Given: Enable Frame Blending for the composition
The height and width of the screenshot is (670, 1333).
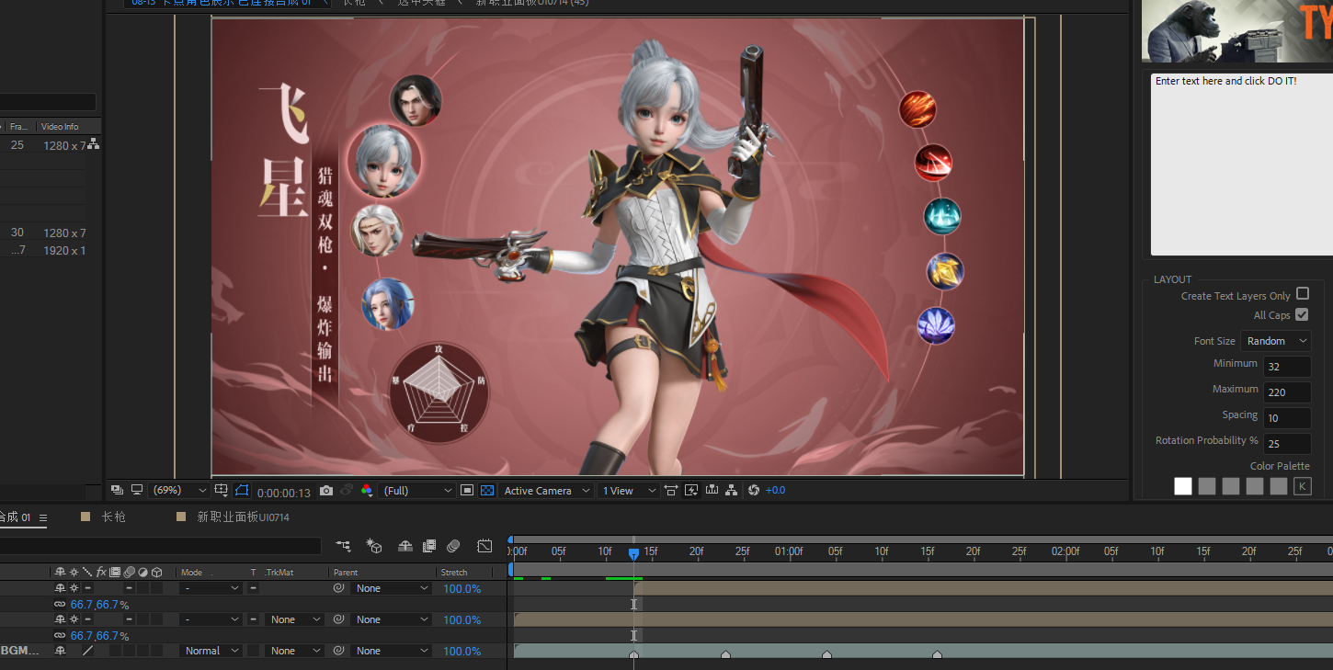Looking at the screenshot, I should click(428, 546).
